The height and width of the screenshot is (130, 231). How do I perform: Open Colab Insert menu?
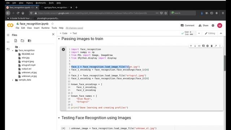point(36,28)
